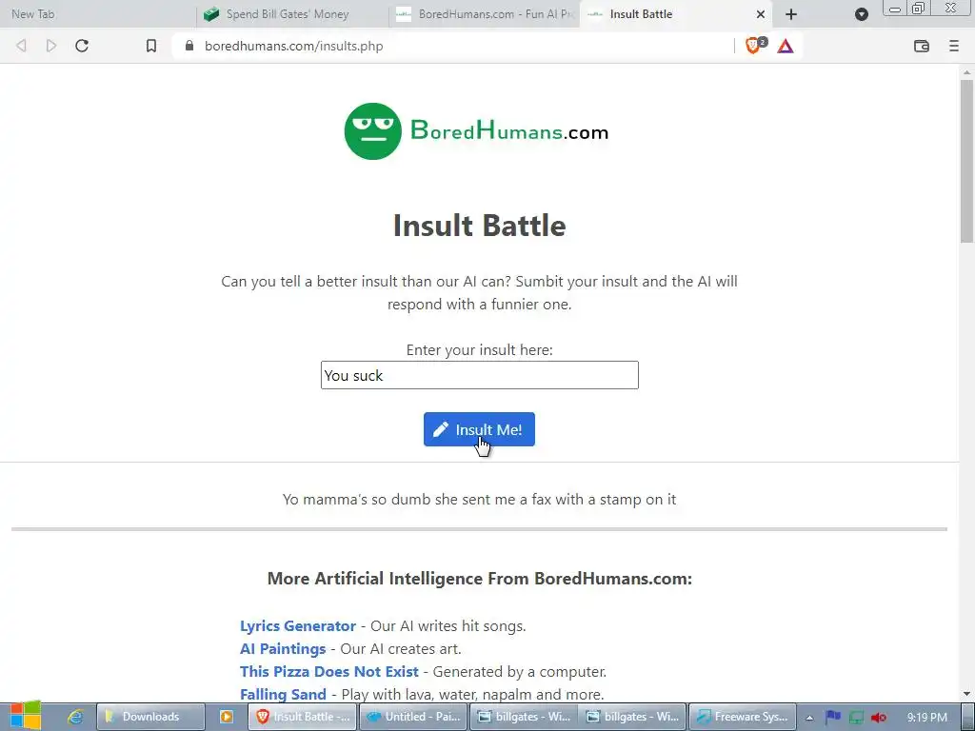Click the address bar URL boredhumans.com/insults.php

pos(293,46)
